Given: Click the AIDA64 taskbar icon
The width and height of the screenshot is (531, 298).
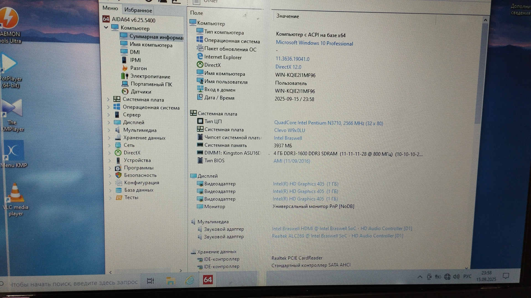Looking at the screenshot, I should [207, 280].
